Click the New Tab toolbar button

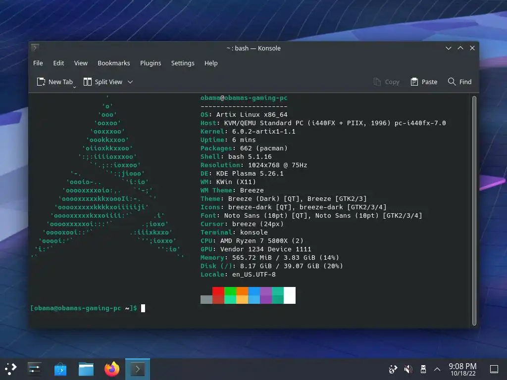(x=54, y=82)
